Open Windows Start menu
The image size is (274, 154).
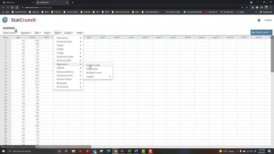3,151
